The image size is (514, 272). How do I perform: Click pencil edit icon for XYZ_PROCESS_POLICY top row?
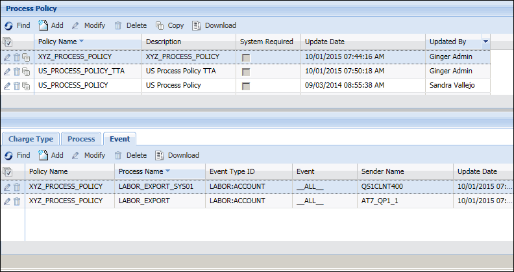tap(7, 57)
